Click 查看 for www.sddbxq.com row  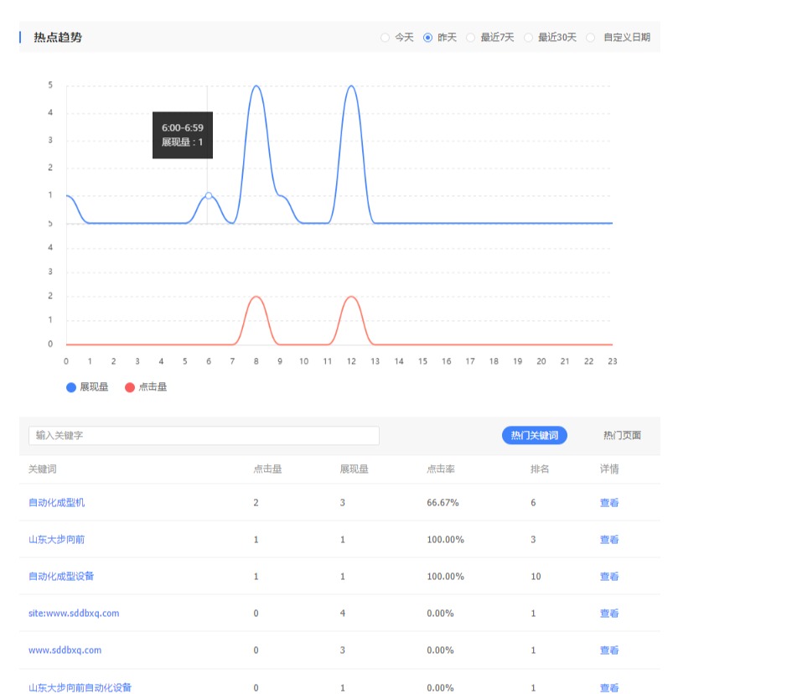tap(609, 650)
